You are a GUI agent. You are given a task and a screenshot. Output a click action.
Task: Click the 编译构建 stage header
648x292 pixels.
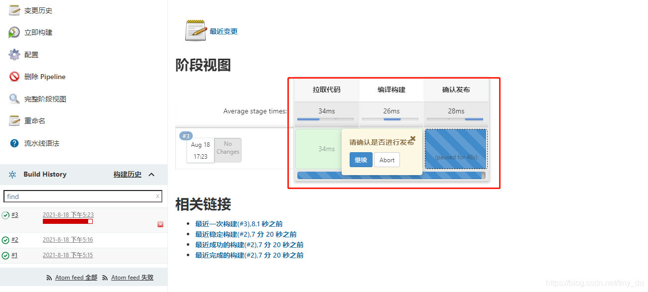click(x=391, y=90)
